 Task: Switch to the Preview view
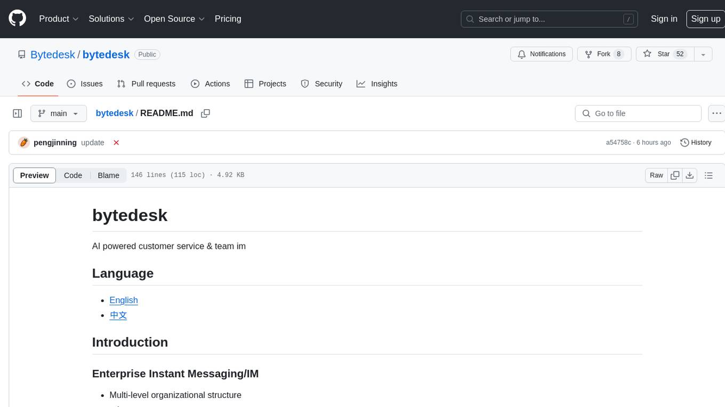coord(35,175)
